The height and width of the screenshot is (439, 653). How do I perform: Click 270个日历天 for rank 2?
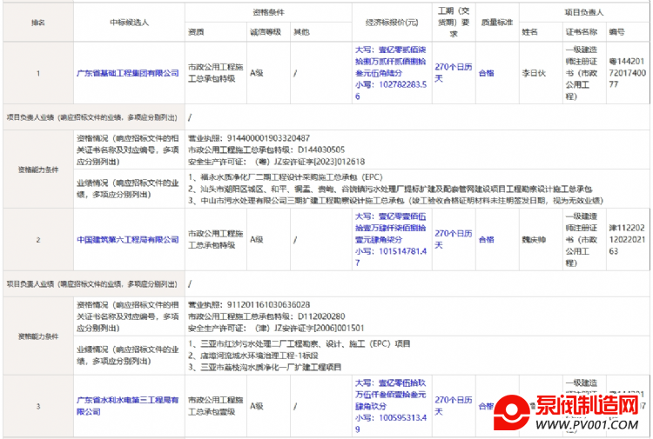pos(454,239)
